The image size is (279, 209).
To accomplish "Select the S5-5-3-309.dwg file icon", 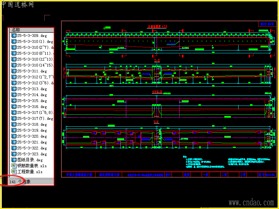I will click(x=14, y=36).
